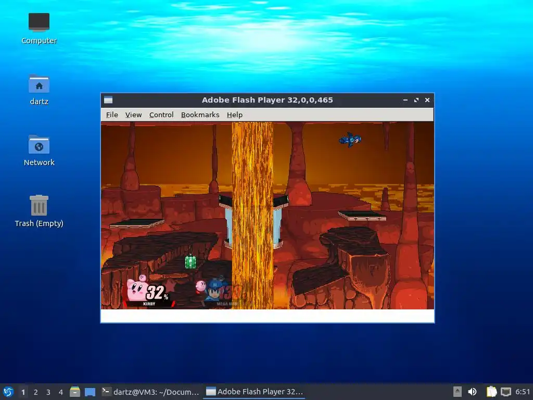This screenshot has width=533, height=400.
Task: Open the View menu in Flash Player
Action: tap(133, 115)
